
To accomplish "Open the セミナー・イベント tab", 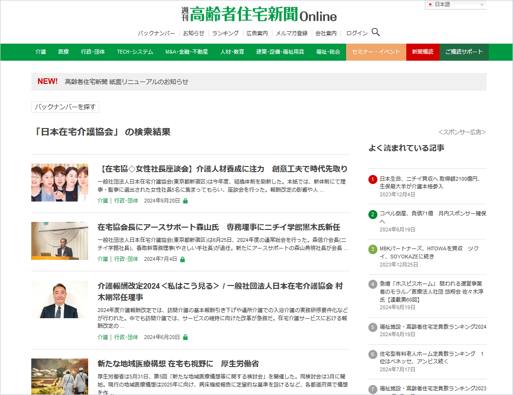I will point(376,52).
